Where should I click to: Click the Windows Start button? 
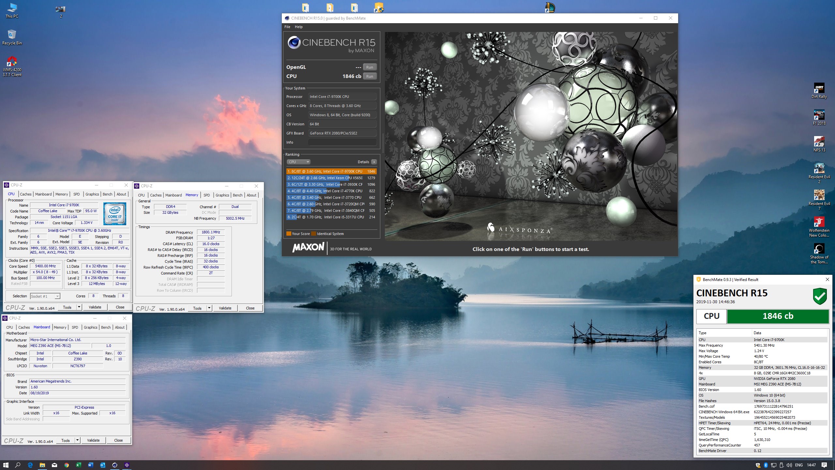[x=6, y=465]
